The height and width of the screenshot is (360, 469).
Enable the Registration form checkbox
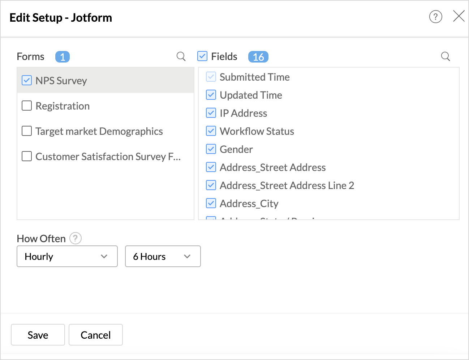pos(27,106)
